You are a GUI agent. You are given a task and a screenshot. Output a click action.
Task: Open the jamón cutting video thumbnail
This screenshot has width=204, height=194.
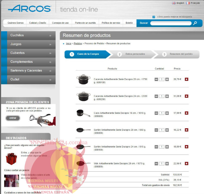point(11,181)
